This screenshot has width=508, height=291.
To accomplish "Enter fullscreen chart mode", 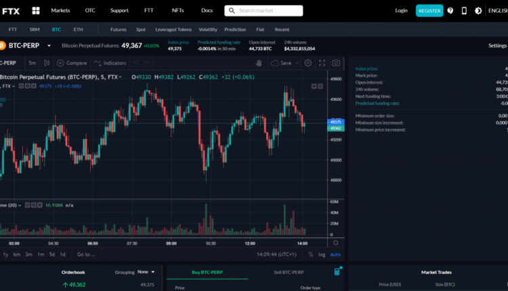I will [321, 63].
